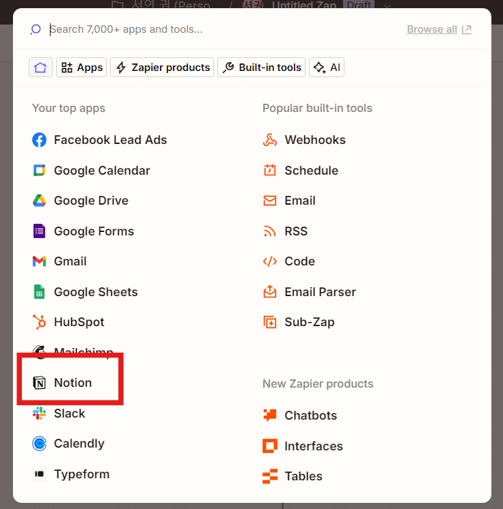Choose Calendly app name
Viewport: 503px width, 509px height.
click(x=79, y=443)
